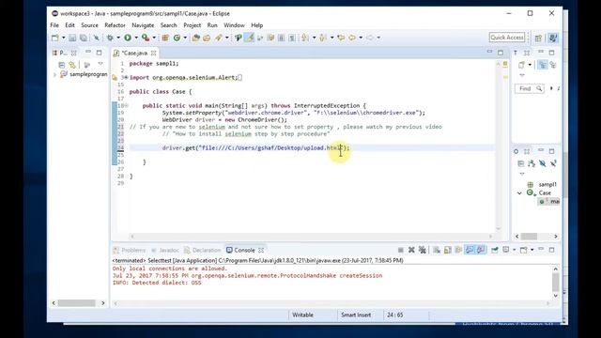The height and width of the screenshot is (338, 601).
Task: Click the green Run button icon
Action: pos(128,38)
